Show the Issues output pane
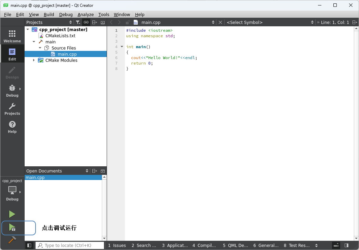359x250 pixels. [x=117, y=245]
